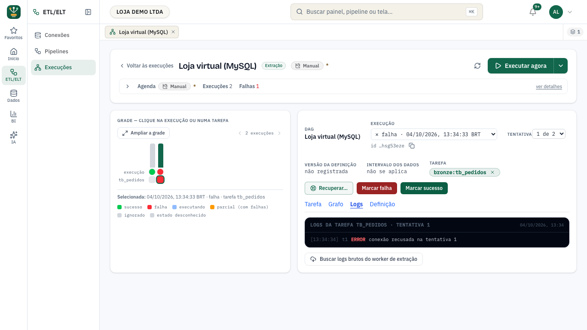Open notifications bell
The width and height of the screenshot is (587, 330).
click(533, 12)
